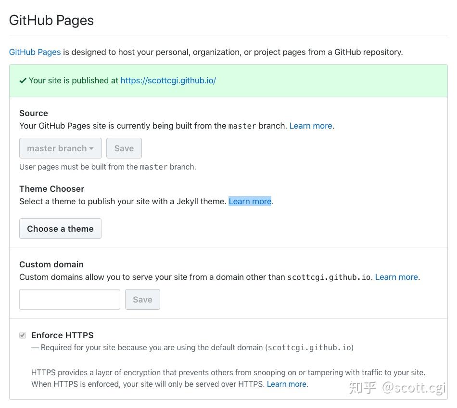Open Learn more next to the master branch text
Viewport: 457px width, 408px height.
[310, 126]
